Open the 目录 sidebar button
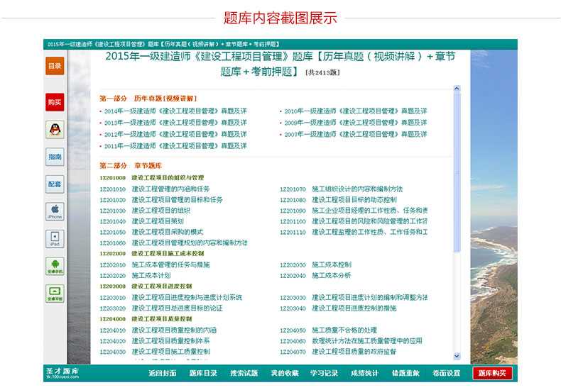The width and height of the screenshot is (561, 390). point(55,66)
